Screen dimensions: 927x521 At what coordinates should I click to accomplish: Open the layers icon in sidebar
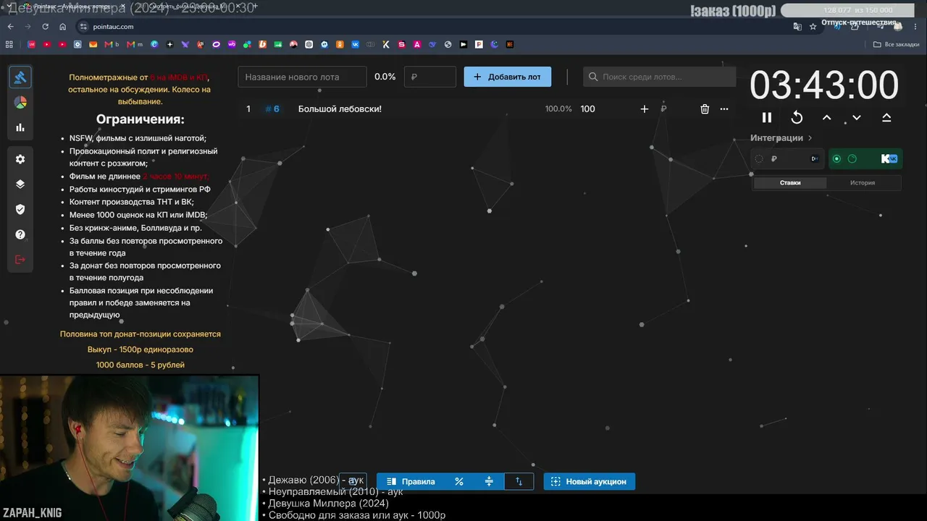tap(20, 184)
